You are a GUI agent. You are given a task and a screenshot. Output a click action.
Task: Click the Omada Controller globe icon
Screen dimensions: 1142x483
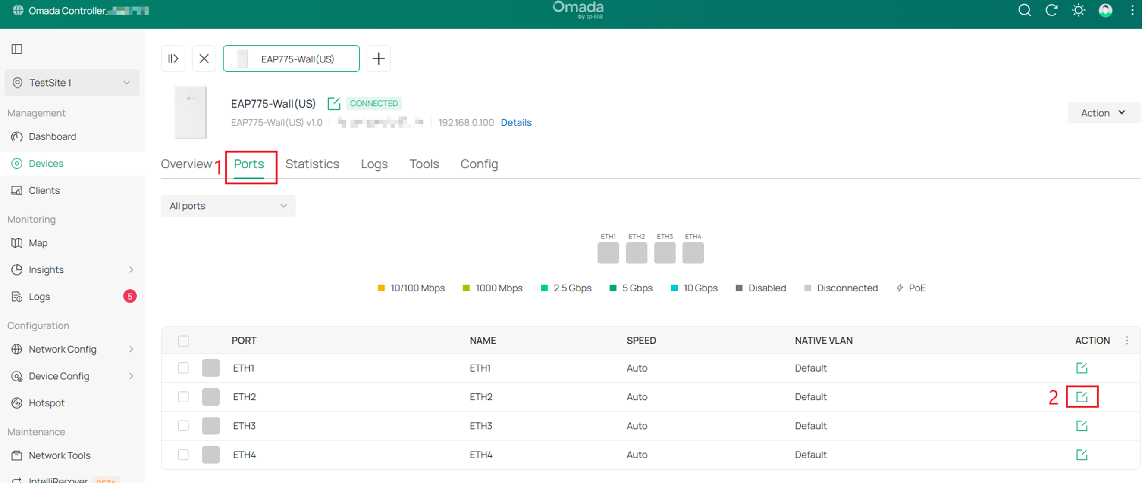coord(18,10)
